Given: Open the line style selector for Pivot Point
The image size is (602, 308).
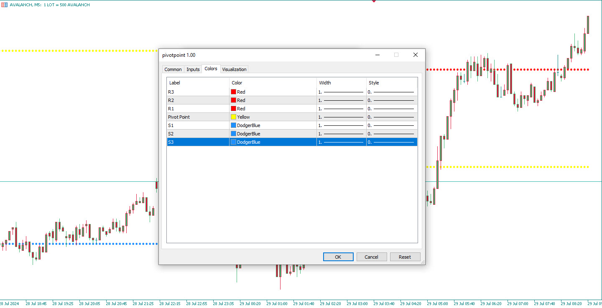Looking at the screenshot, I should tap(392, 117).
